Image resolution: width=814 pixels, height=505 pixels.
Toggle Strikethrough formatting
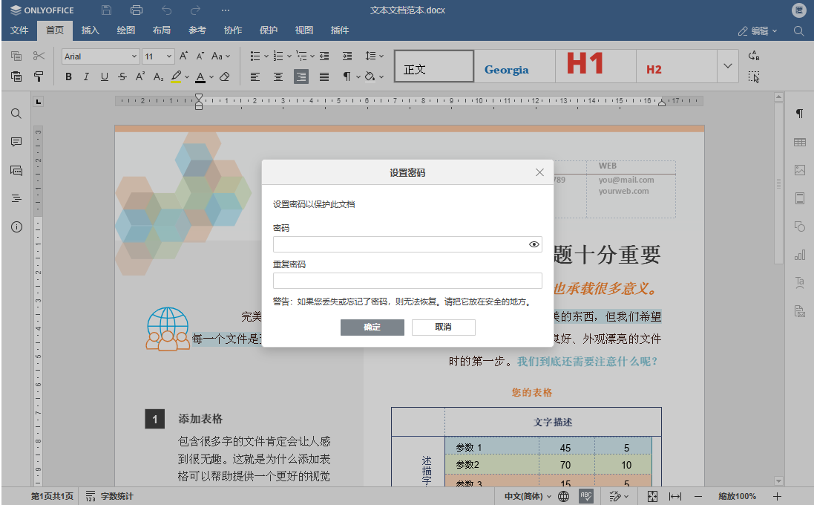(122, 77)
